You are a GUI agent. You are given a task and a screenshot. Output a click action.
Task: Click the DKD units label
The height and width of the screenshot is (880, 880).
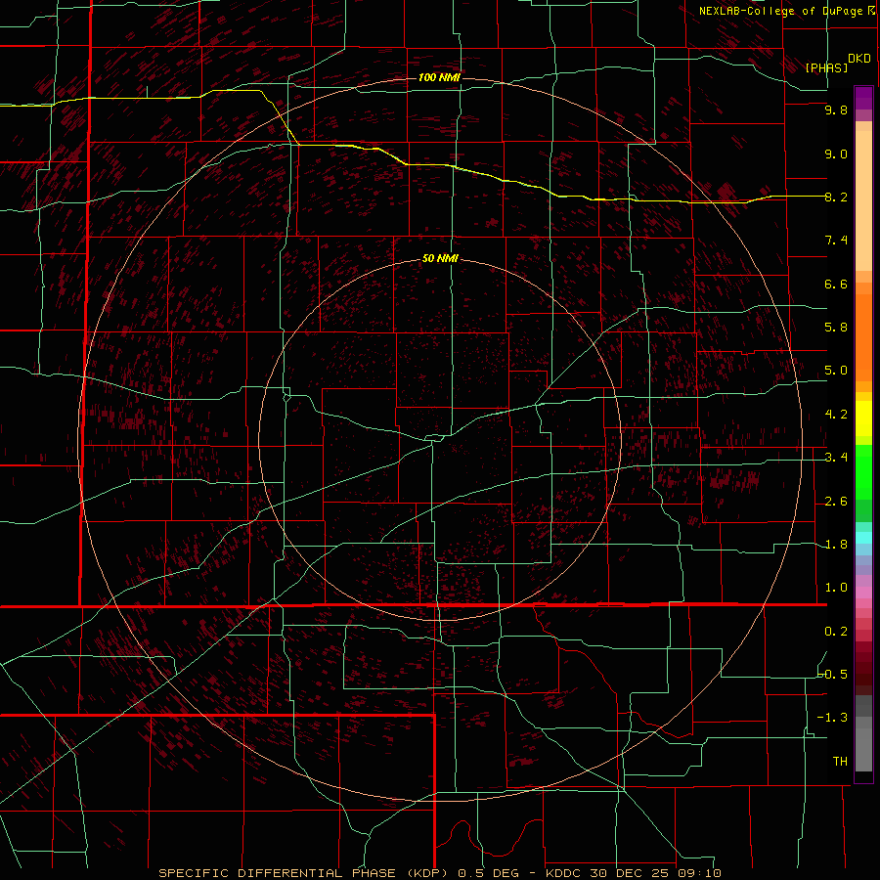[x=859, y=59]
